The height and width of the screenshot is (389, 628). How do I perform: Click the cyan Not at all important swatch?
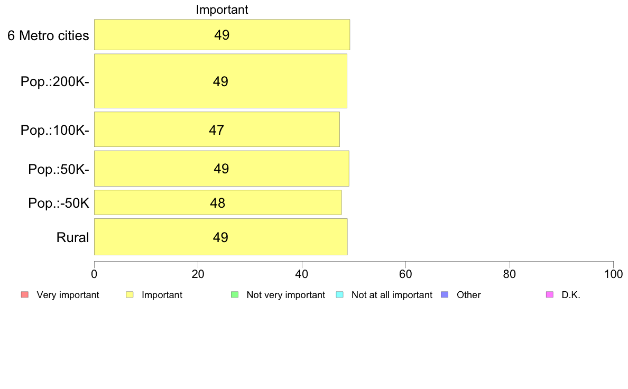click(339, 294)
